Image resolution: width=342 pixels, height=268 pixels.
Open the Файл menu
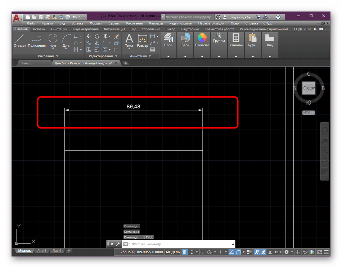pyautogui.click(x=31, y=23)
